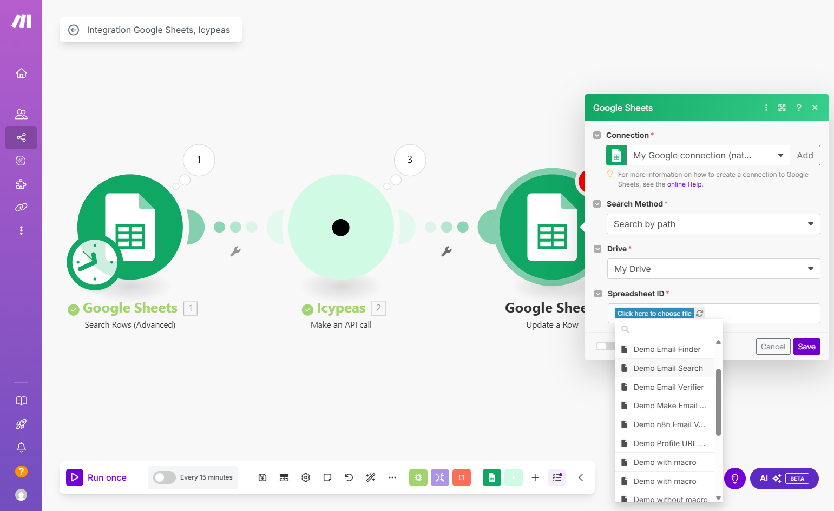Open the My Google connection dropdown
Screen dimensions: 834x511
click(x=708, y=155)
